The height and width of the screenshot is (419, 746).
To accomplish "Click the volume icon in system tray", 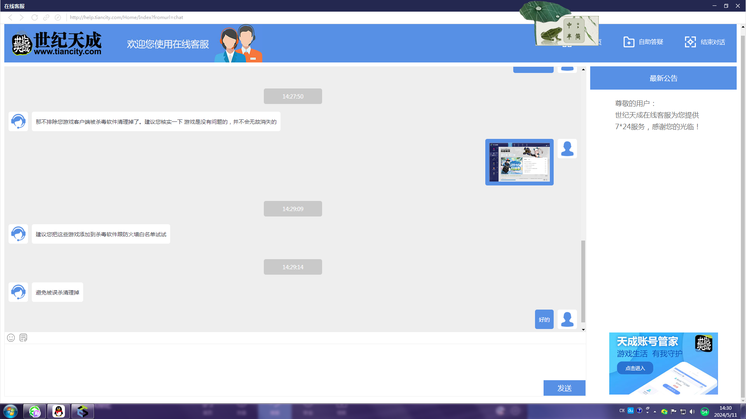I will click(x=692, y=412).
